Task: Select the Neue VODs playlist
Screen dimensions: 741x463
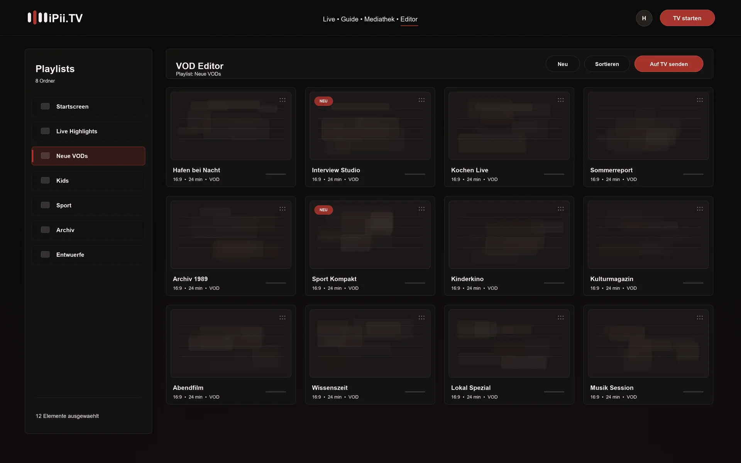Action: (x=88, y=156)
